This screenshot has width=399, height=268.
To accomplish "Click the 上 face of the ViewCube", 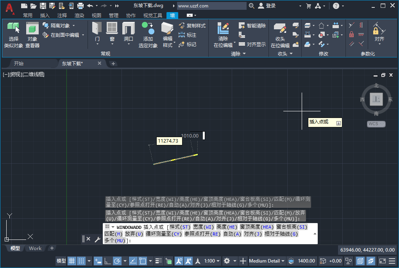I will point(376,99).
